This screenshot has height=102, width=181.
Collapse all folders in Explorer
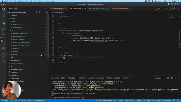pos(47,12)
